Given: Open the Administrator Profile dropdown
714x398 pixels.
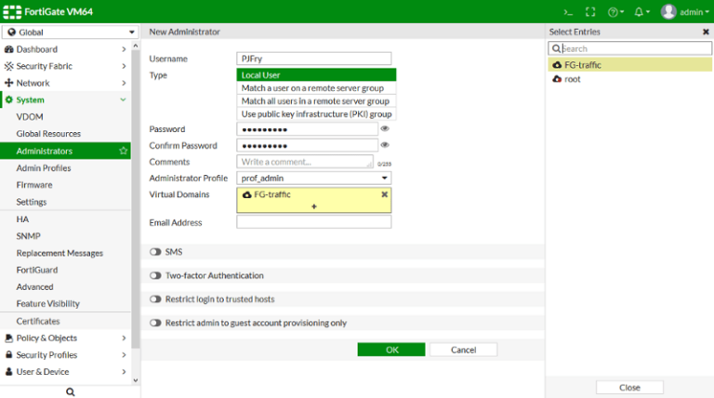Looking at the screenshot, I should click(x=313, y=178).
